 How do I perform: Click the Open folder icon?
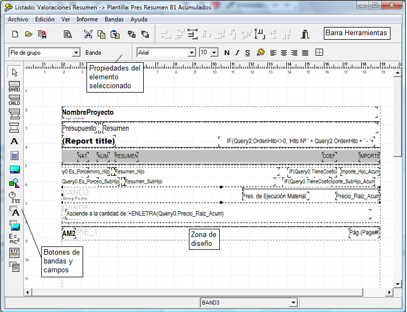(x=29, y=34)
